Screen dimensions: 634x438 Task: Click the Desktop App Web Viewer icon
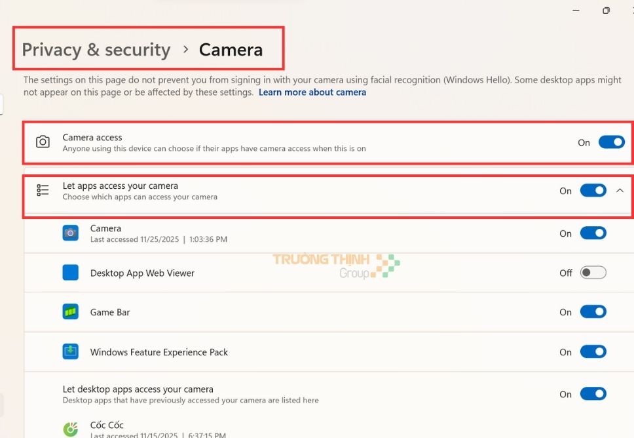pos(70,273)
